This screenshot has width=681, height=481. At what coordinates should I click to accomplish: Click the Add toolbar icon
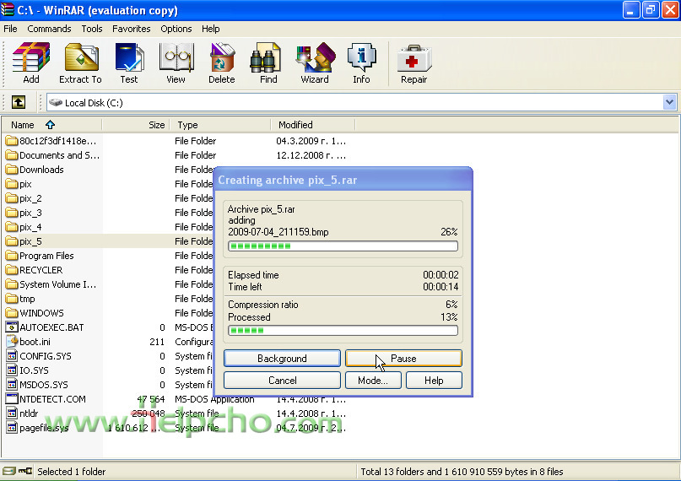(31, 63)
